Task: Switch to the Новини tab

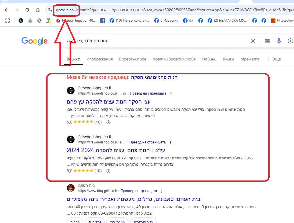Action: [x=209, y=59]
